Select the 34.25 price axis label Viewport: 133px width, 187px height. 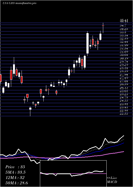tap(124, 29)
